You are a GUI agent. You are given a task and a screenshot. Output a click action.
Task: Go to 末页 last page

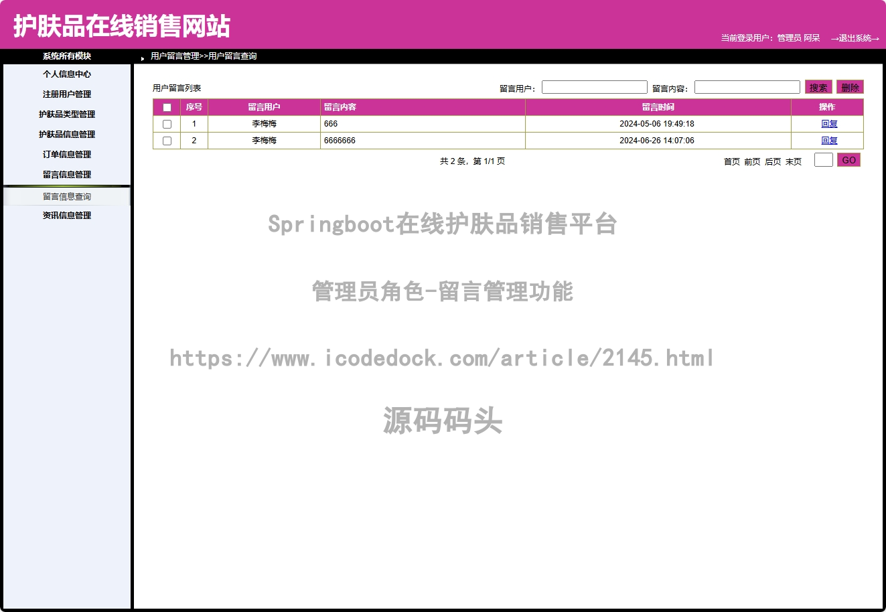coord(794,162)
